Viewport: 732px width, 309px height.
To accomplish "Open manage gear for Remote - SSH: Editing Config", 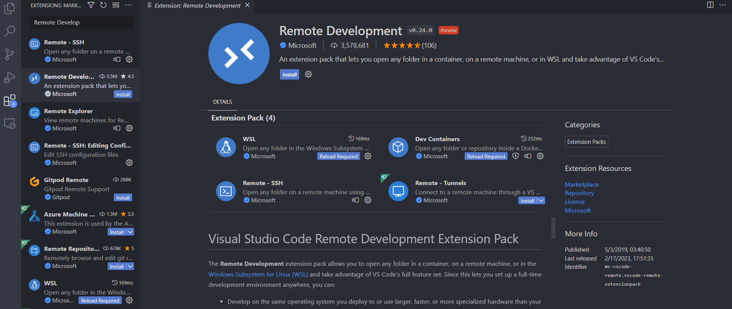I will pyautogui.click(x=129, y=163).
